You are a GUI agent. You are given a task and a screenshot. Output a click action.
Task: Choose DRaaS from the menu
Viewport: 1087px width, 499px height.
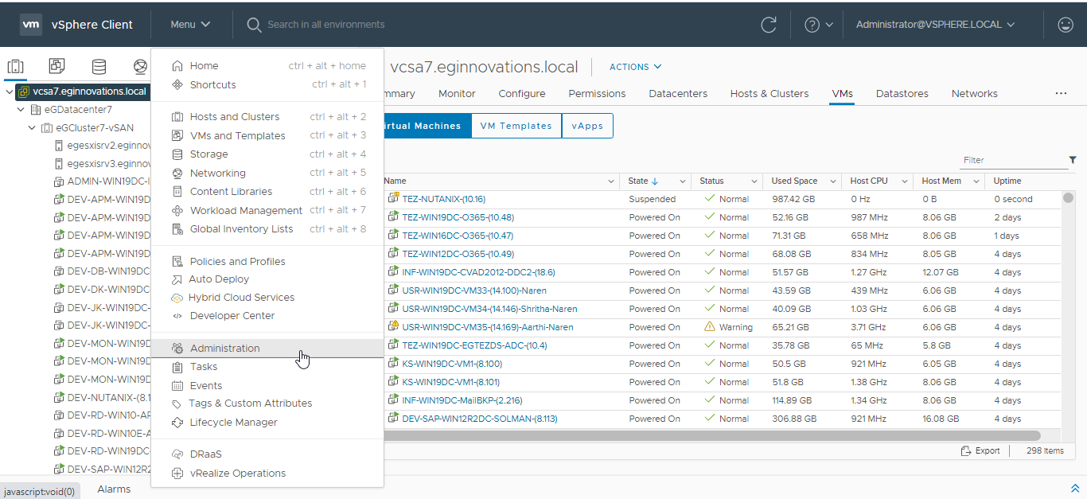click(267, 454)
